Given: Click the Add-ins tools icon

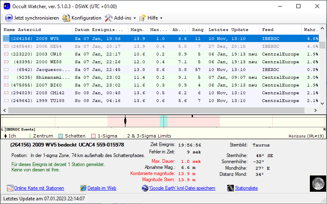Looking at the screenshot, I should coord(108,18).
